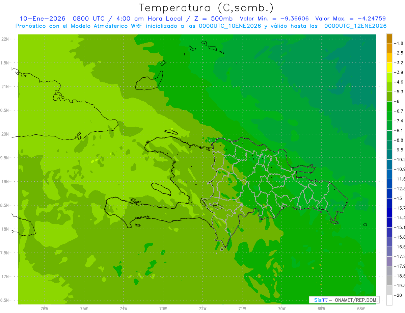The image size is (405, 313).
Task: Click the "21N" latitude label
Action: coord(5,87)
